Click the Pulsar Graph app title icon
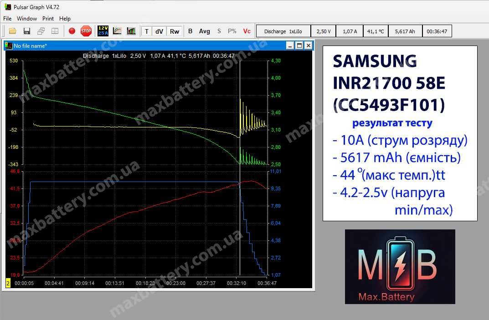Image resolution: width=489 pixels, height=320 pixels. point(8,7)
